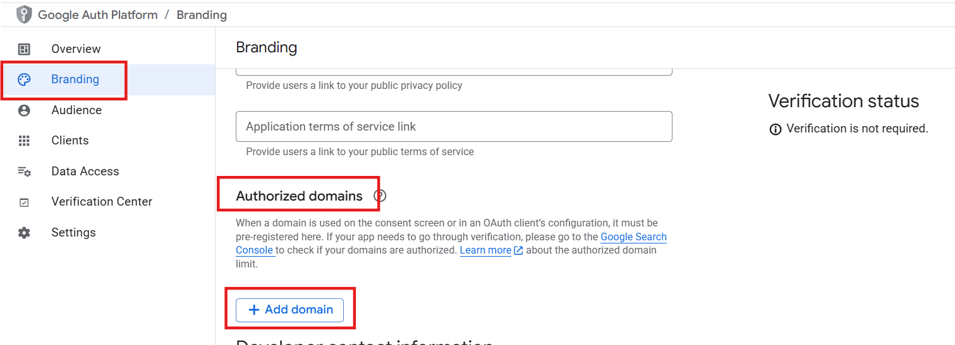Screen dimensions: 955x345
Task: Click the Branding palette icon
Action: 24,79
